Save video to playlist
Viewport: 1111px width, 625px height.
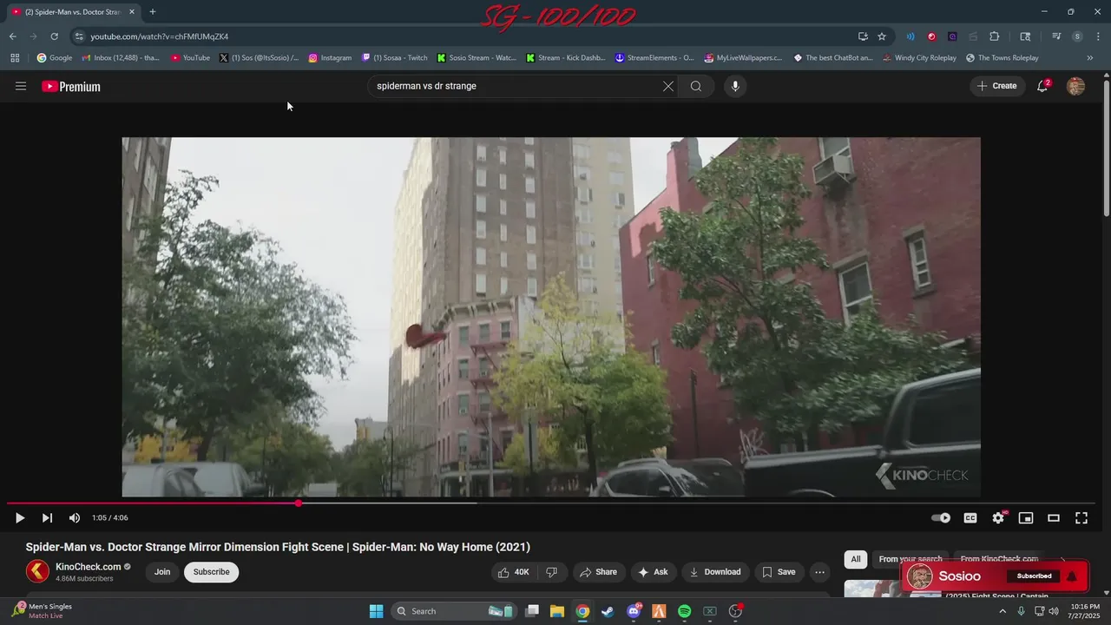click(779, 572)
